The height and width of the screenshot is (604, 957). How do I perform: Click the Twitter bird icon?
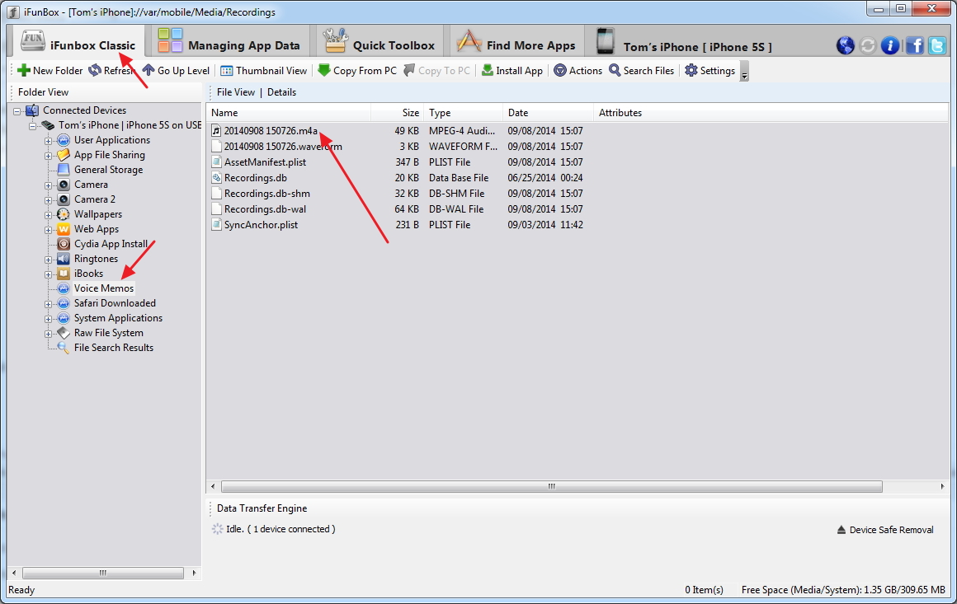pyautogui.click(x=937, y=45)
